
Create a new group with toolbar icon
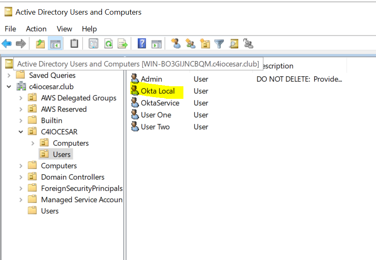(191, 44)
